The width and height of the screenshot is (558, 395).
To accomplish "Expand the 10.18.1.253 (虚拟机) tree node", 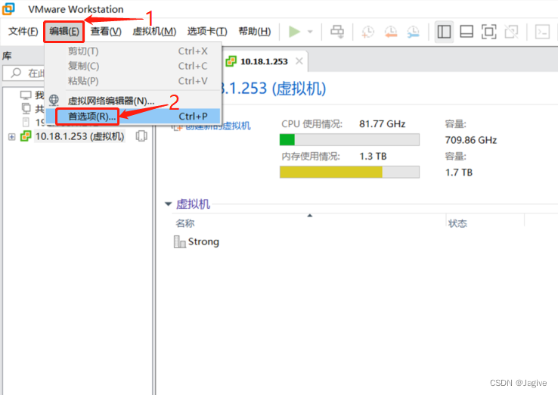I will click(12, 137).
